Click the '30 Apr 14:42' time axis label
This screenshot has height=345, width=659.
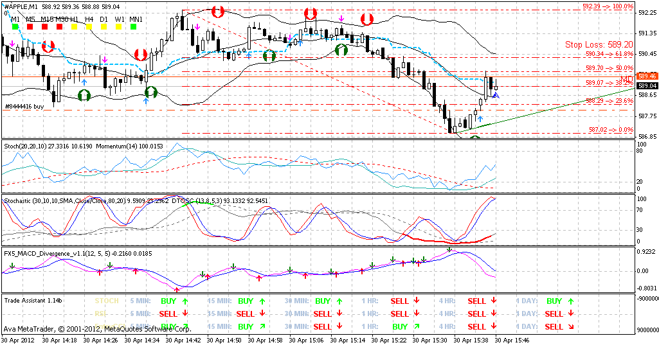pos(183,339)
